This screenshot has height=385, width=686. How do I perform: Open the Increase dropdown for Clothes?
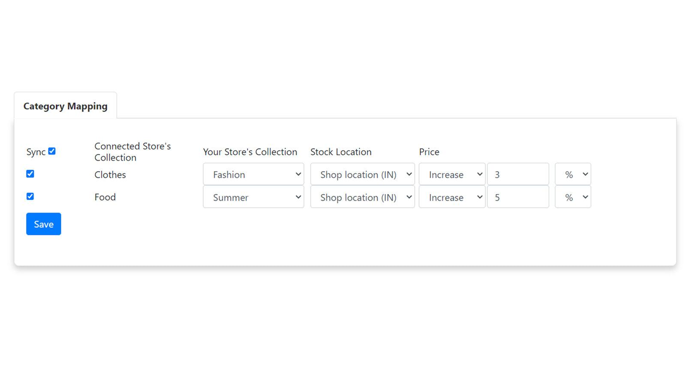pos(451,174)
